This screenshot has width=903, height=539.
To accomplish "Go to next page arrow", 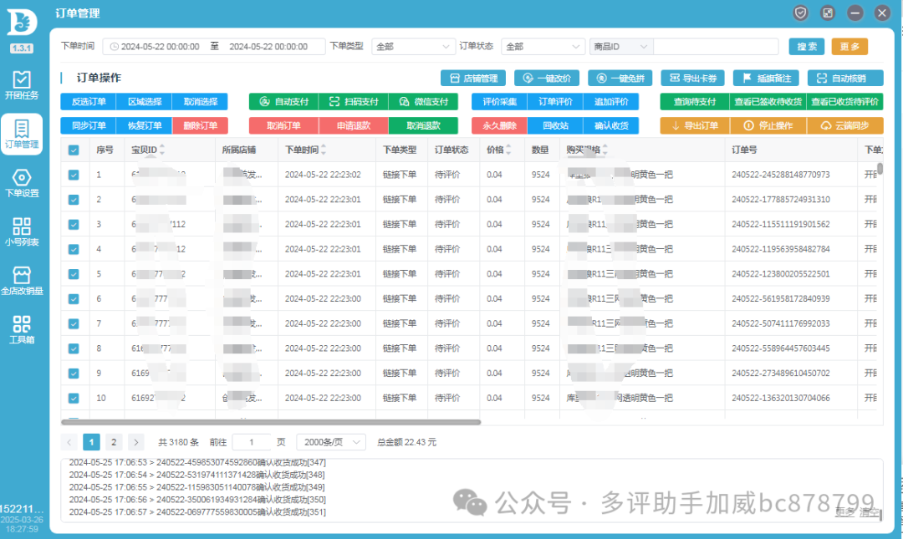I will tap(136, 442).
